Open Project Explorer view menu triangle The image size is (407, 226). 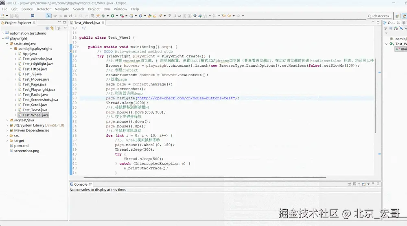[x=66, y=28]
